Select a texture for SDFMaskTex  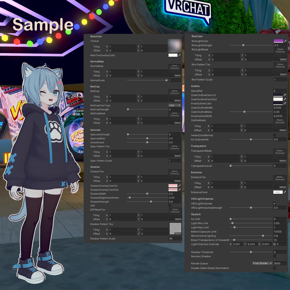pos(178,219)
